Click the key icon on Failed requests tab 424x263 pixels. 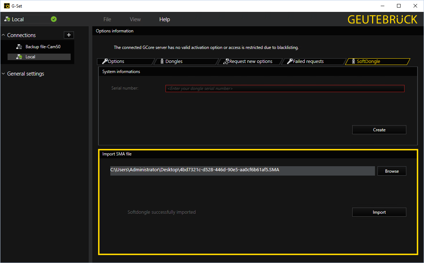[x=290, y=62]
